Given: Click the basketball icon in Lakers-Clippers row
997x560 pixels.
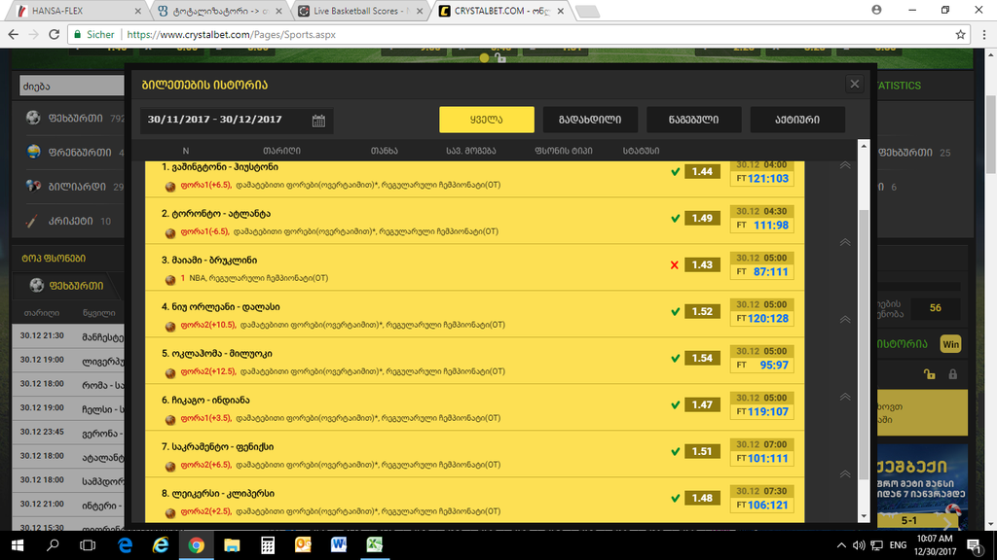Looking at the screenshot, I should pos(170,512).
